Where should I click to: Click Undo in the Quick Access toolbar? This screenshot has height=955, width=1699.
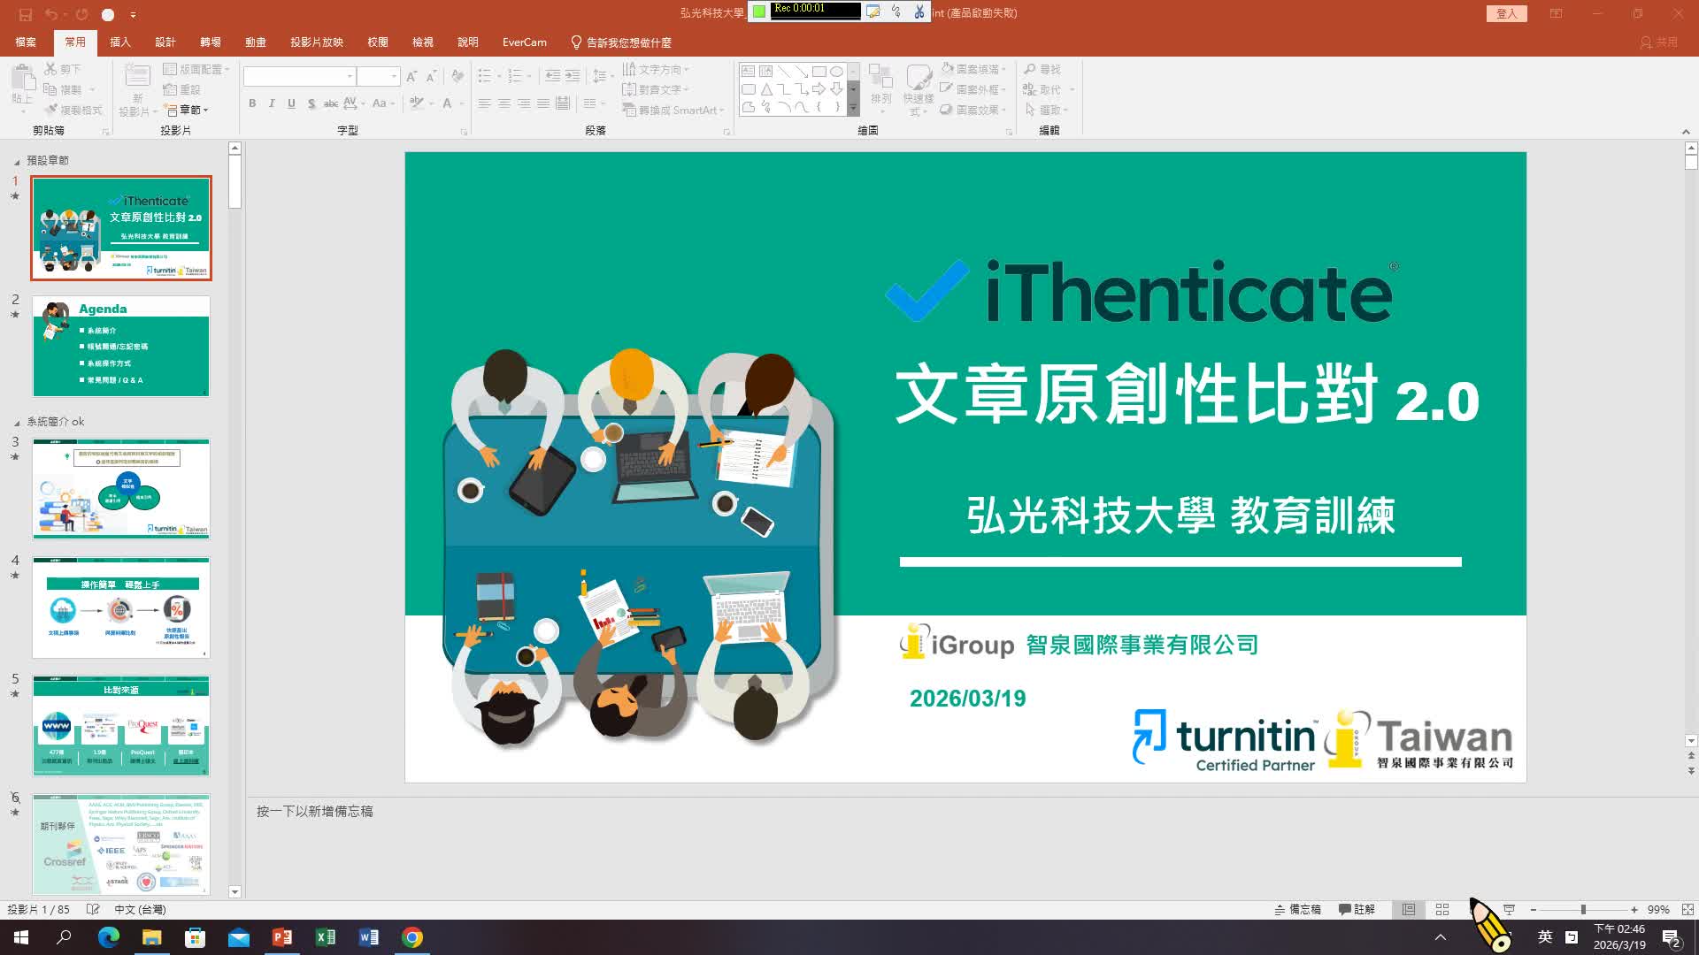[x=50, y=13]
